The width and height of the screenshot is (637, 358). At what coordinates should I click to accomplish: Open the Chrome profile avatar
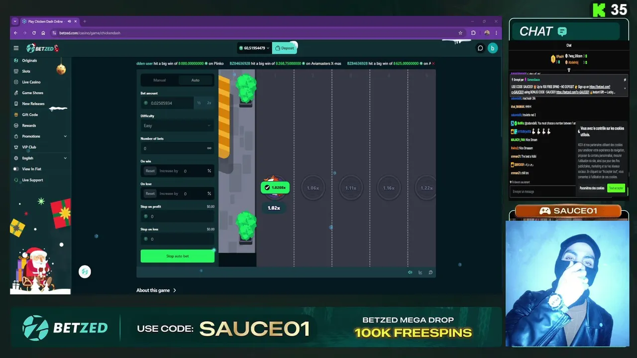(x=487, y=33)
